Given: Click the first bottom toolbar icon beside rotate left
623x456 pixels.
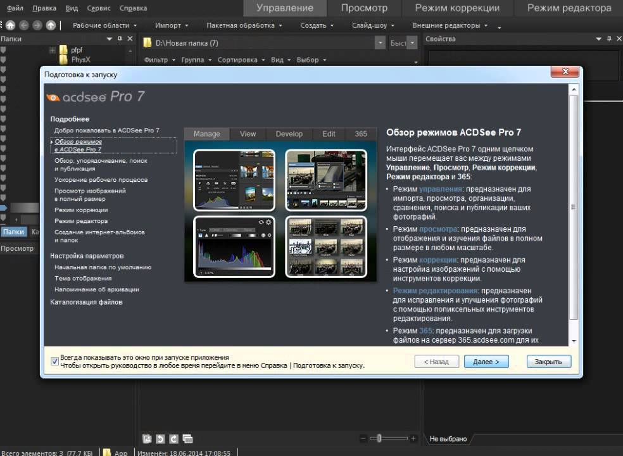Looking at the screenshot, I should [147, 438].
